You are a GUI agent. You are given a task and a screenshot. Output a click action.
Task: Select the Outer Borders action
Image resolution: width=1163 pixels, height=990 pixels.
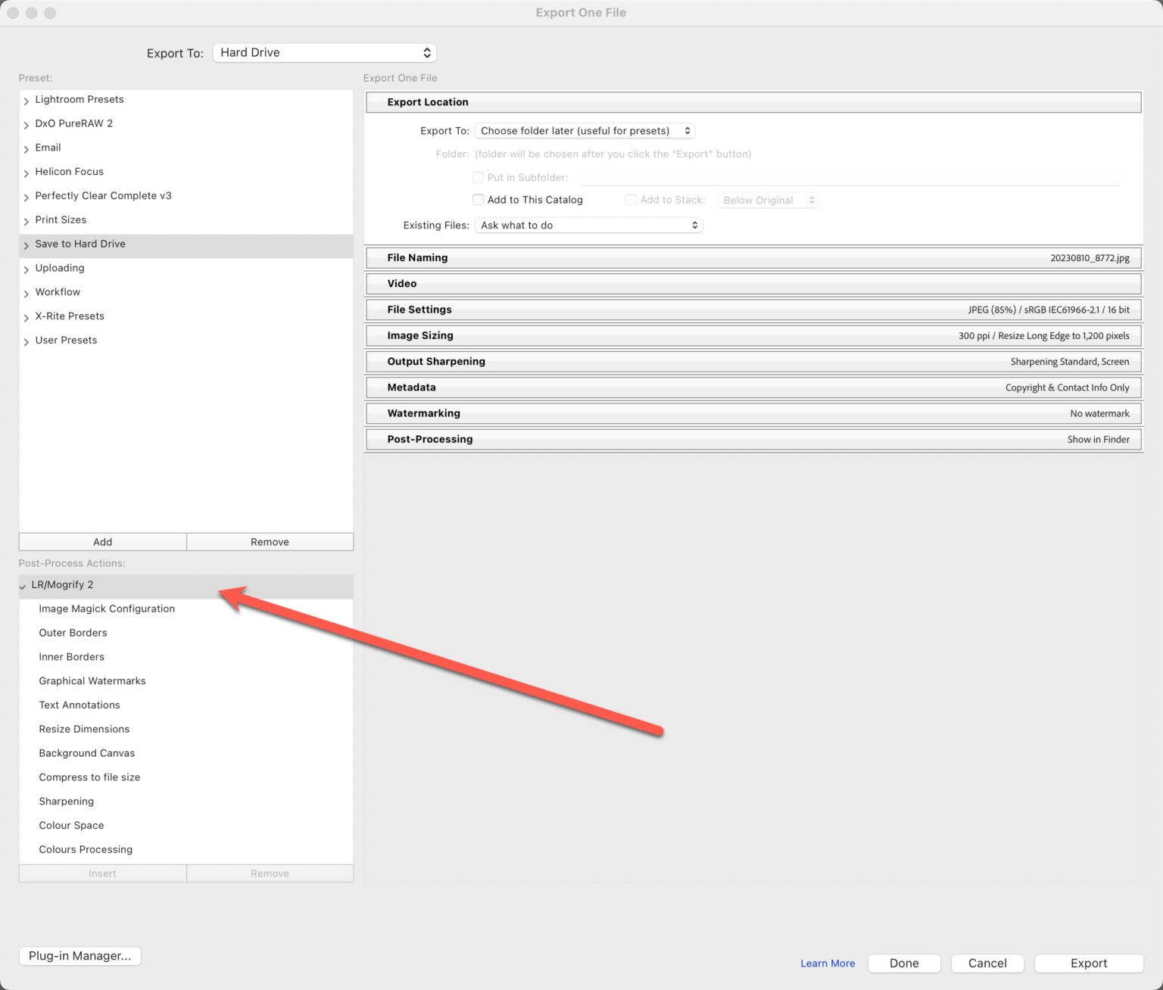[x=73, y=632]
